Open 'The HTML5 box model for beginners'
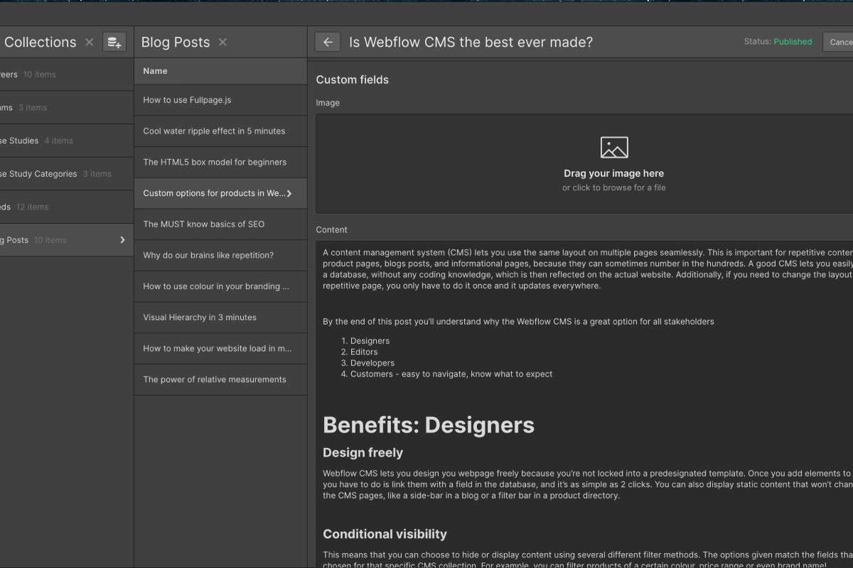853x568 pixels. (220, 163)
